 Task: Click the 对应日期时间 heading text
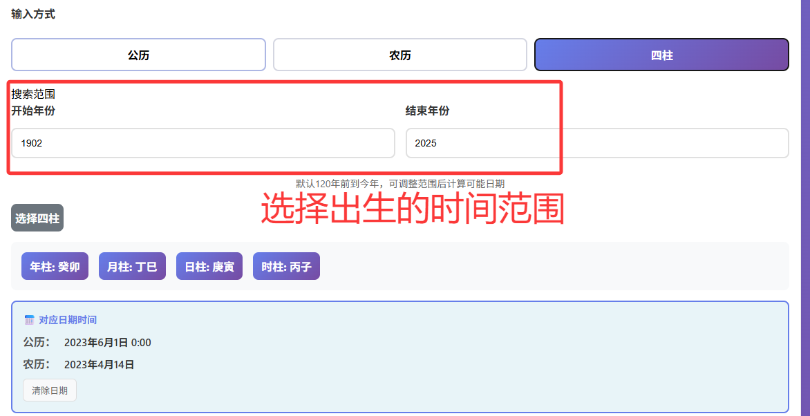68,320
